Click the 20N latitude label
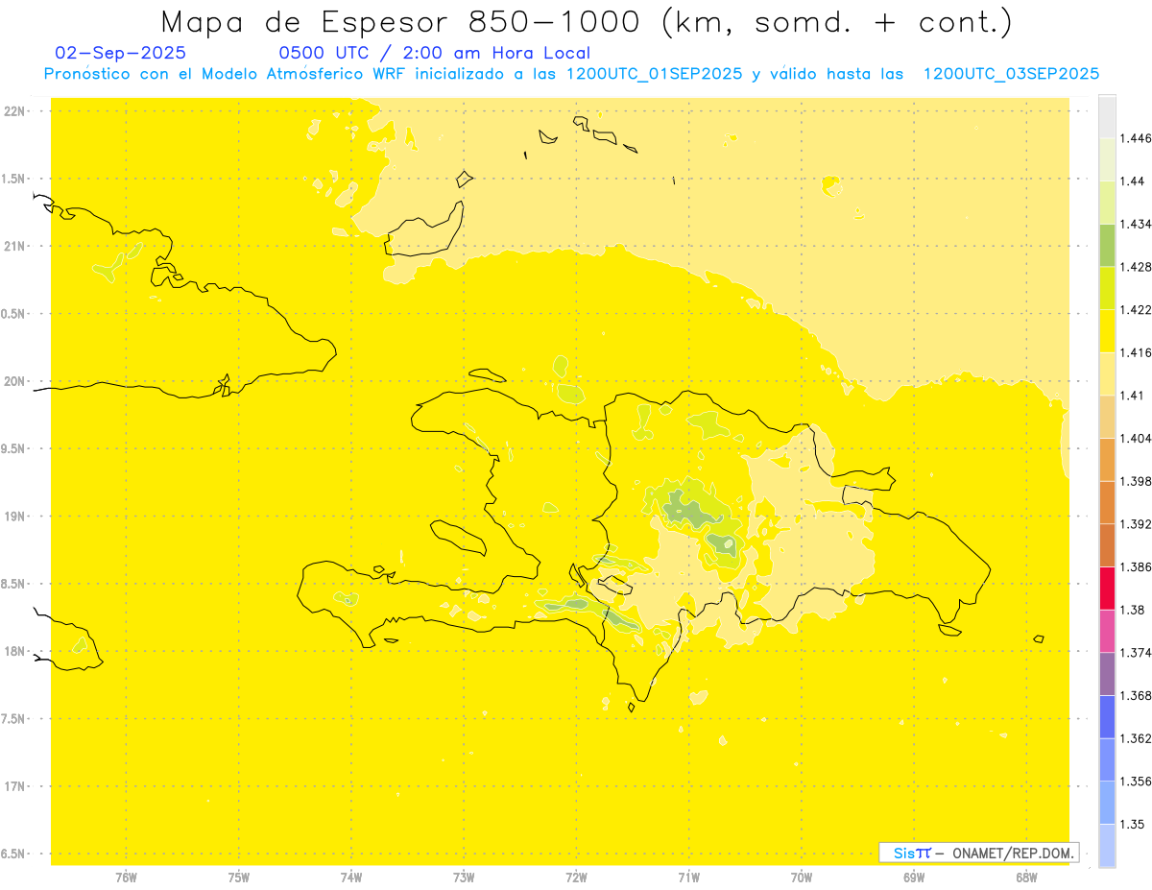The height and width of the screenshot is (890, 1152). pyautogui.click(x=16, y=381)
